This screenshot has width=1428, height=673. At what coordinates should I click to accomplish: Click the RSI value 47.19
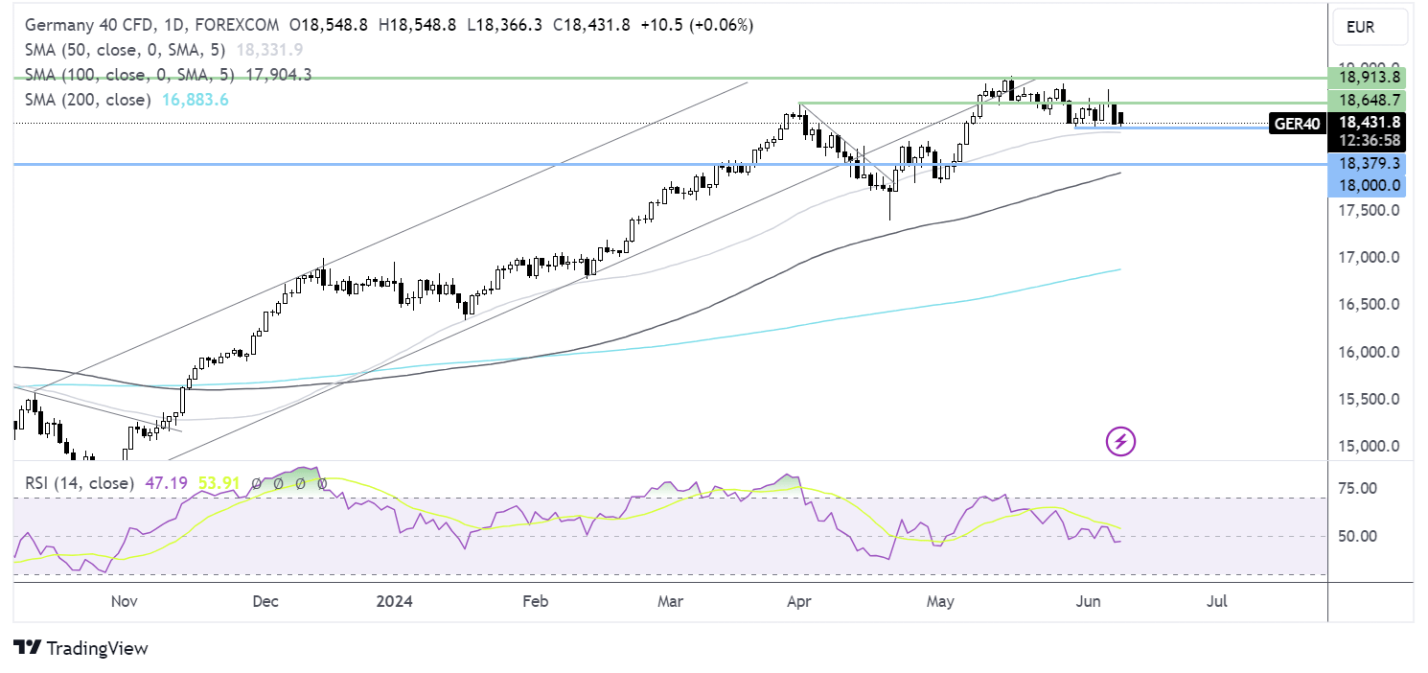[x=166, y=483]
